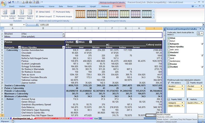
Task: Switch to the Možnosti ribbon tab
Action: [105, 6]
